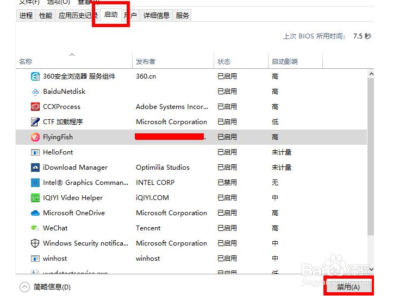Viewport: 393px width, 296px height.
Task: Select the CCXProcess Adobe icon
Action: coord(35,107)
